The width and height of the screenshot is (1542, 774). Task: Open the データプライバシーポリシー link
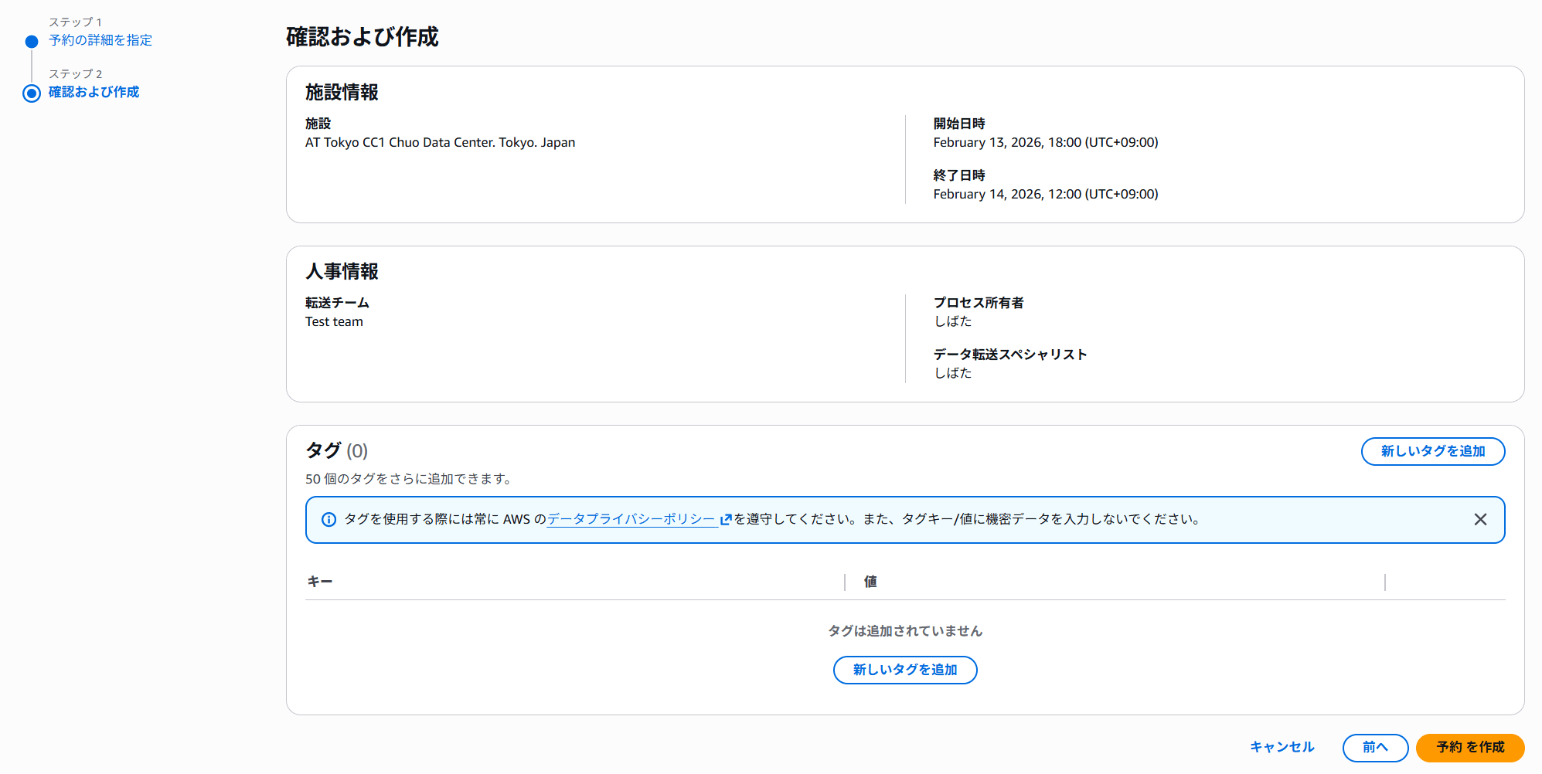(x=630, y=519)
